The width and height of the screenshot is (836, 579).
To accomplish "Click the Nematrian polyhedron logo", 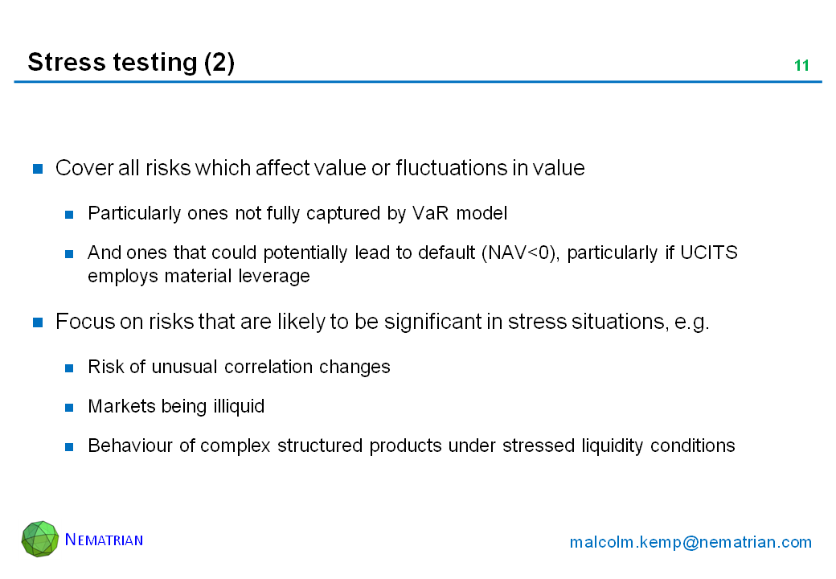I will (x=40, y=539).
